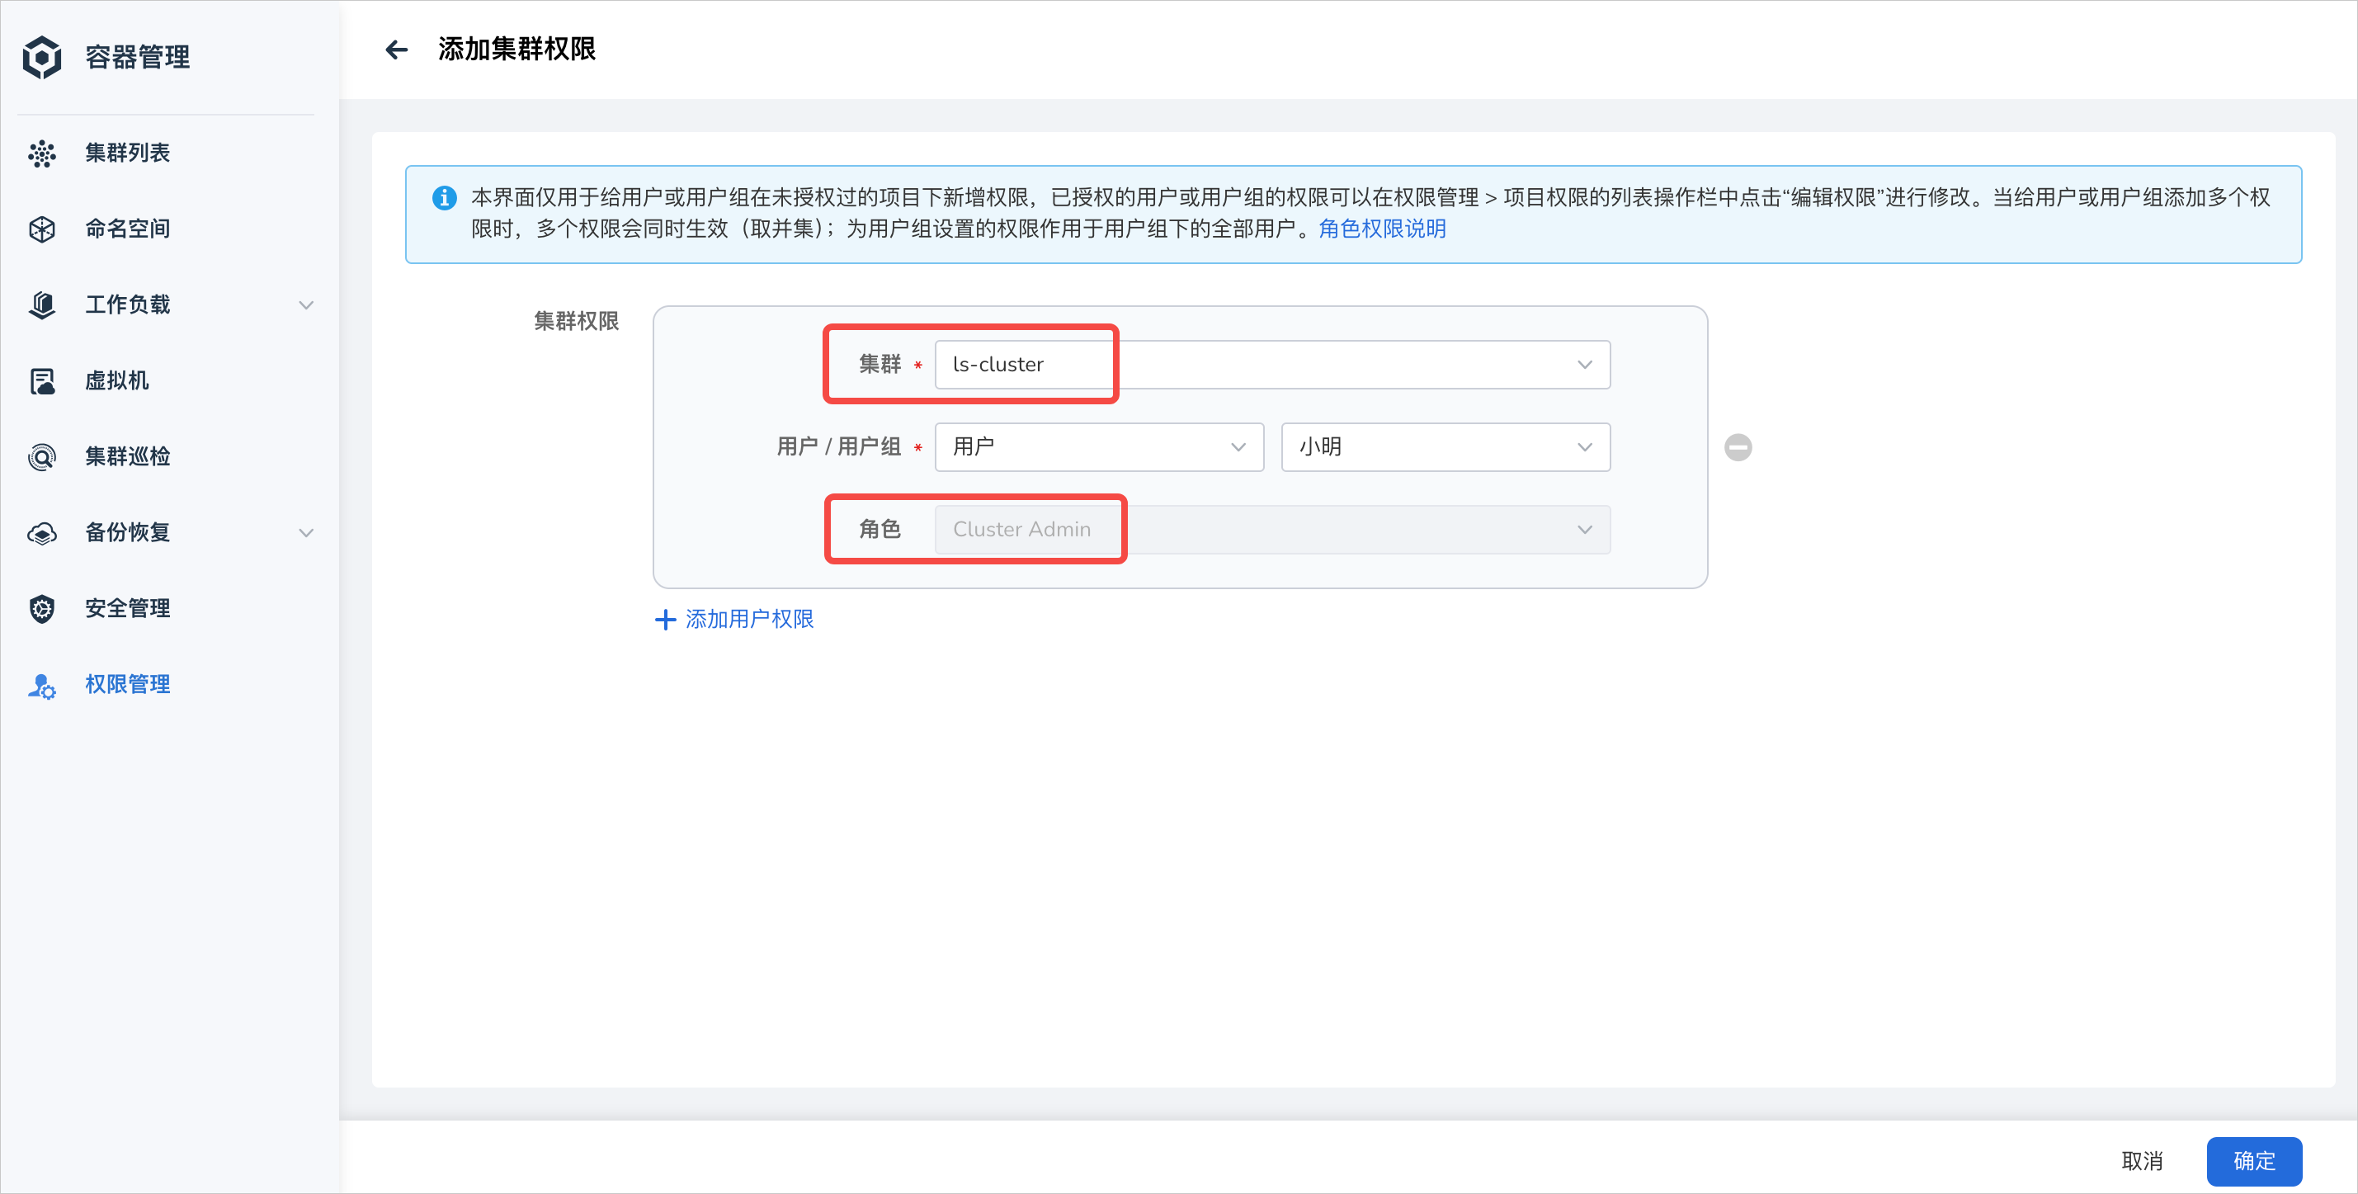Click the 添加集群权限 page title
The width and height of the screenshot is (2358, 1194).
[516, 50]
